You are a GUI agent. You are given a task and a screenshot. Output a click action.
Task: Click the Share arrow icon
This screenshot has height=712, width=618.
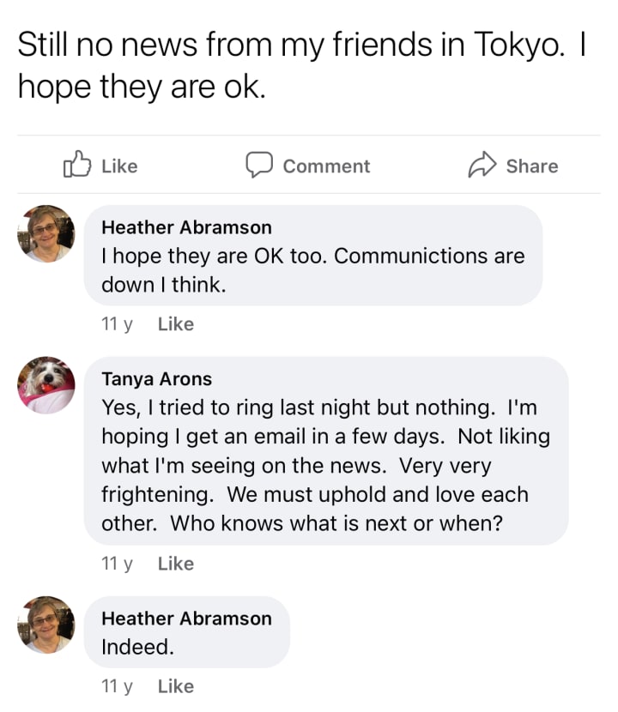[482, 165]
